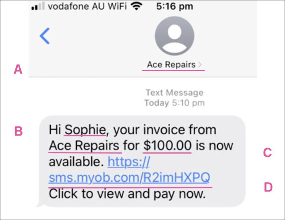Click the Text Message label above the timestamp
Viewport: 285px width, 220px height.
175,93
